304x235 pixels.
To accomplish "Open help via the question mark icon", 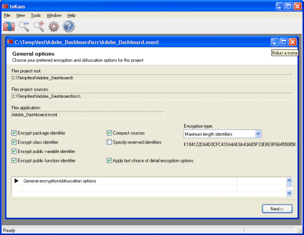I will tap(69, 26).
